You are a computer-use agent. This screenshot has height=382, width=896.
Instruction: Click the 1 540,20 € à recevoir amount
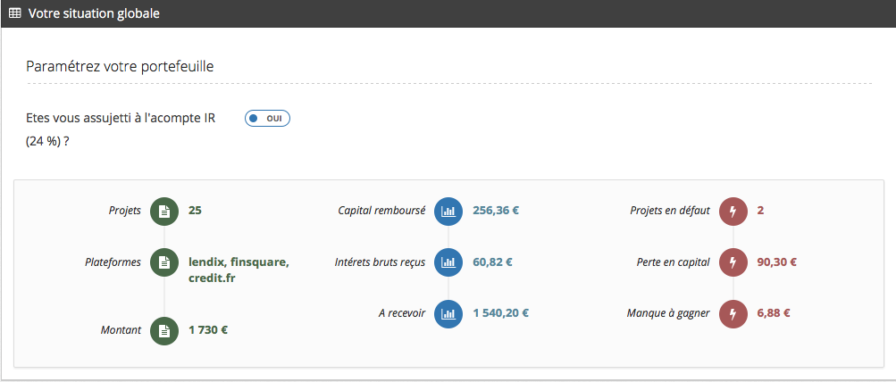[x=500, y=313]
